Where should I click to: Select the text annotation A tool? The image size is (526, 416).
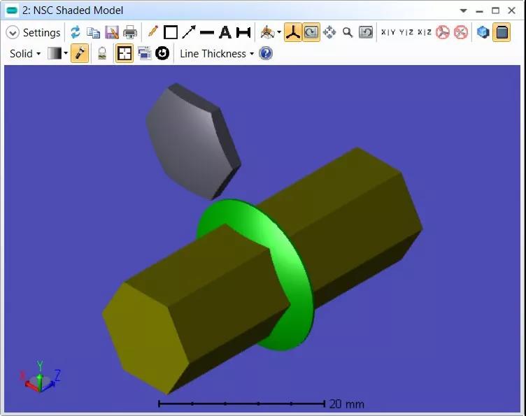[x=225, y=32]
